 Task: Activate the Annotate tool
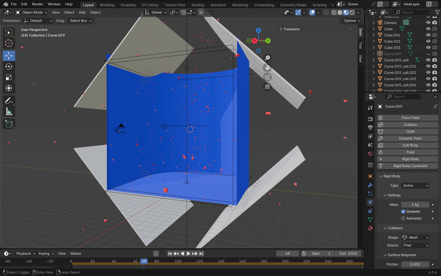(x=9, y=101)
